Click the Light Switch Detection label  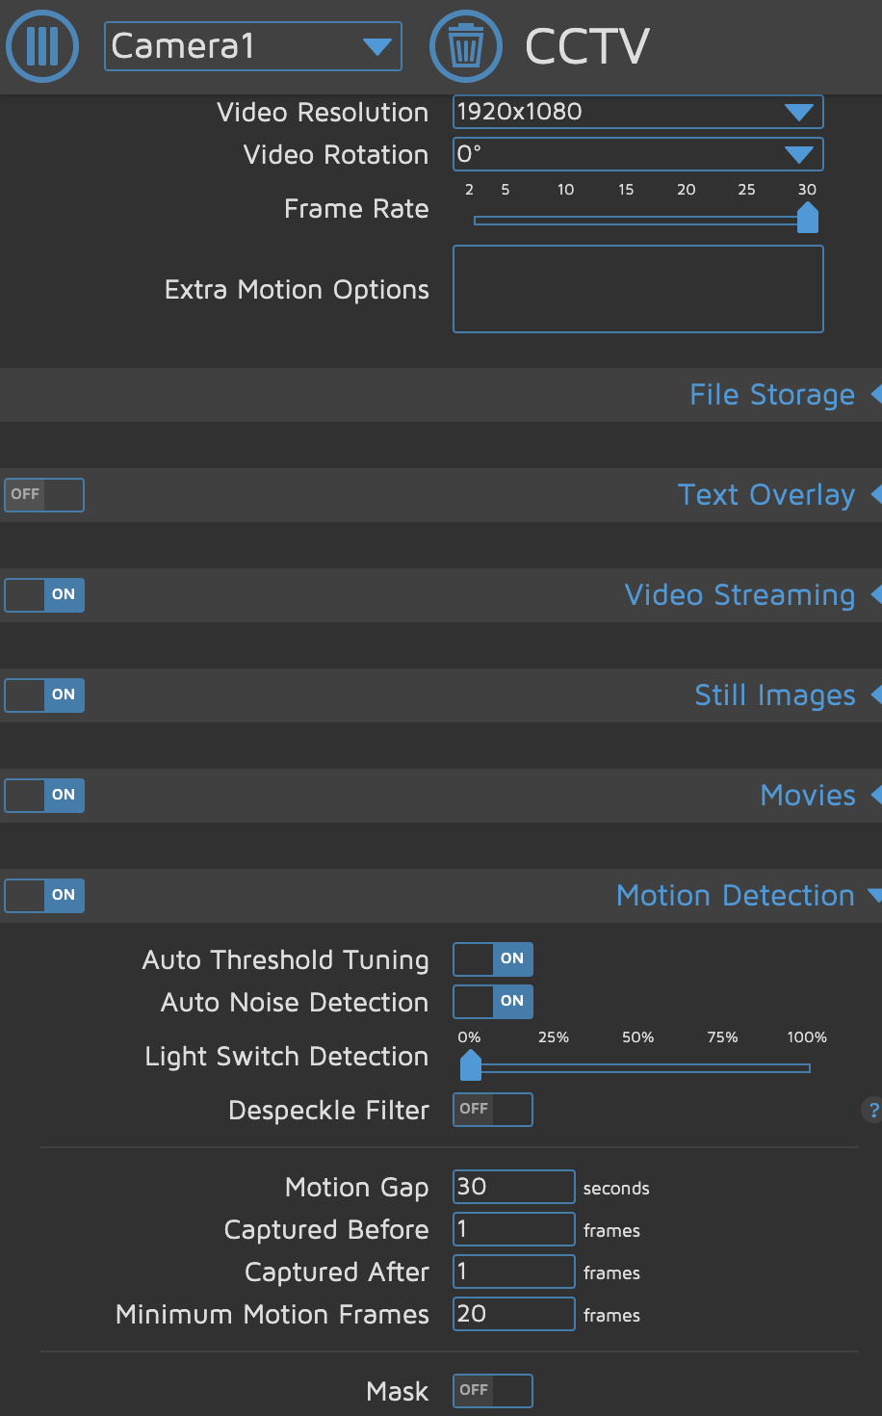point(287,1057)
